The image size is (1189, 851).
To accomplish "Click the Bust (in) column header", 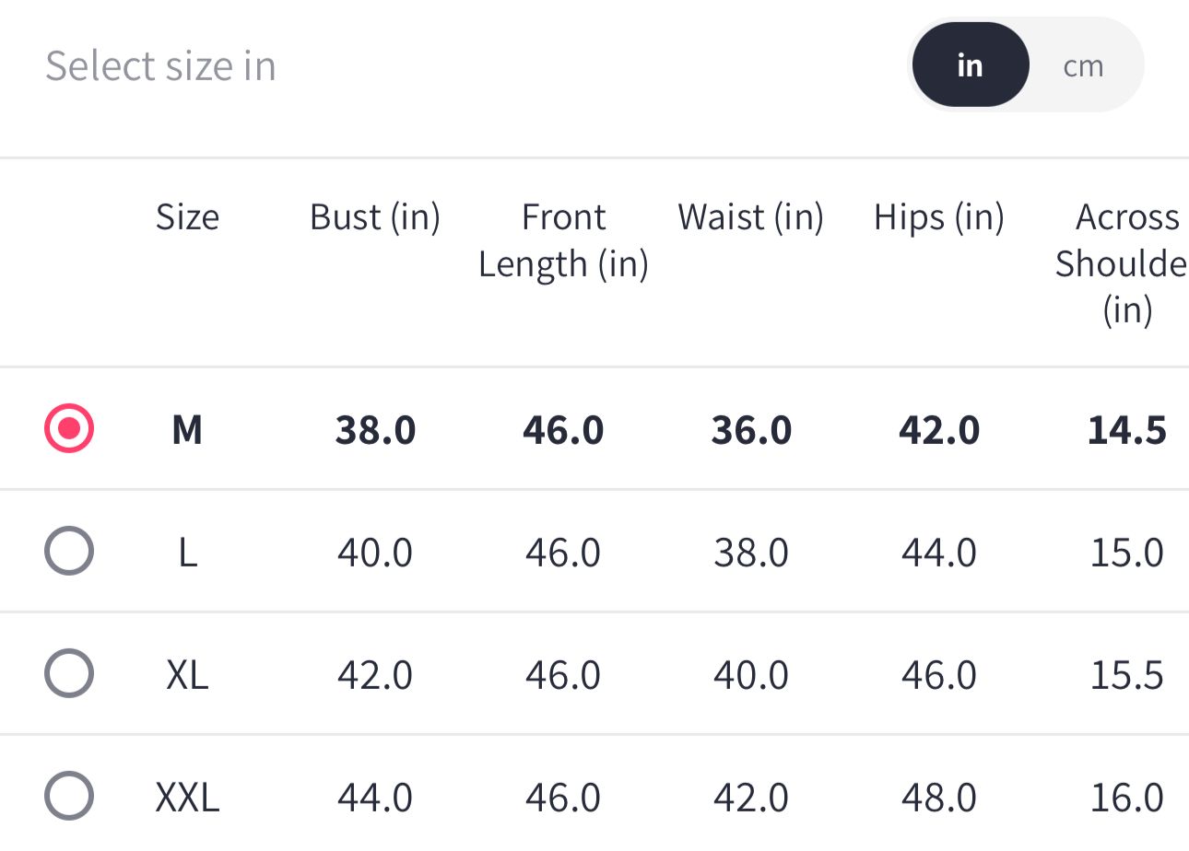I will pyautogui.click(x=375, y=217).
